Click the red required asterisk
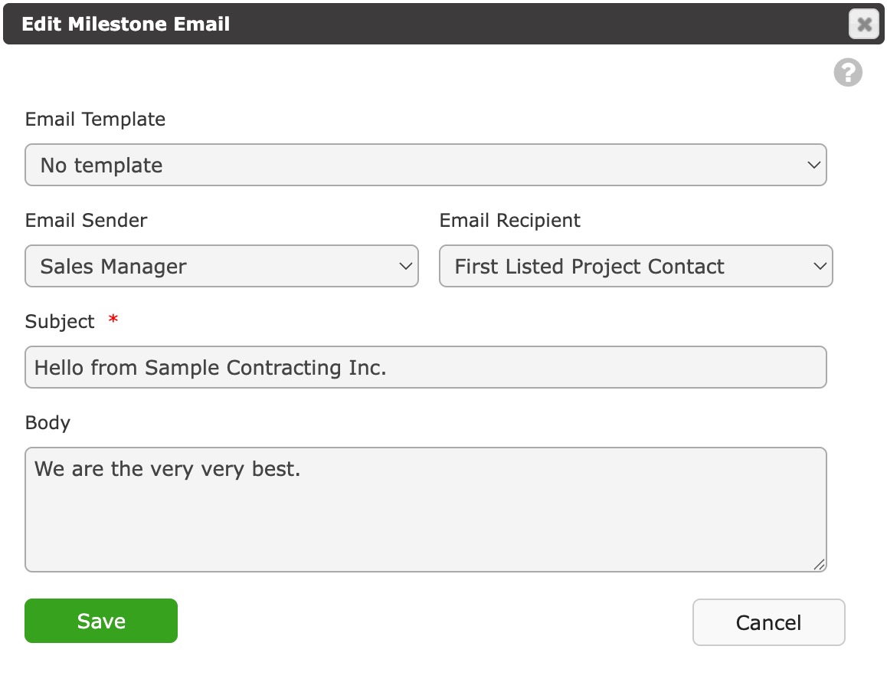Image resolution: width=887 pixels, height=679 pixels. click(x=113, y=319)
